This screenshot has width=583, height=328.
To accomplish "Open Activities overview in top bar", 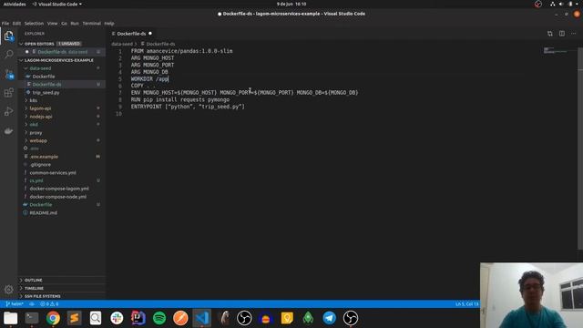I will click(15, 4).
